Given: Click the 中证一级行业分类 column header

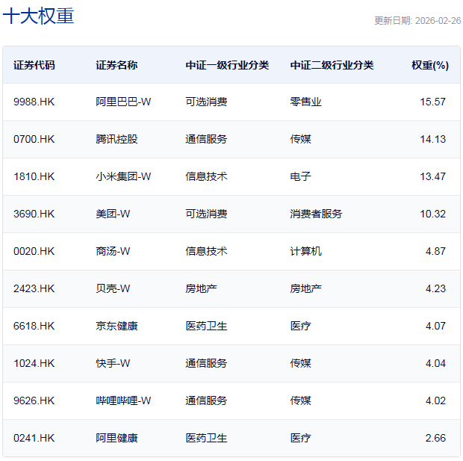Looking at the screenshot, I should tap(227, 65).
